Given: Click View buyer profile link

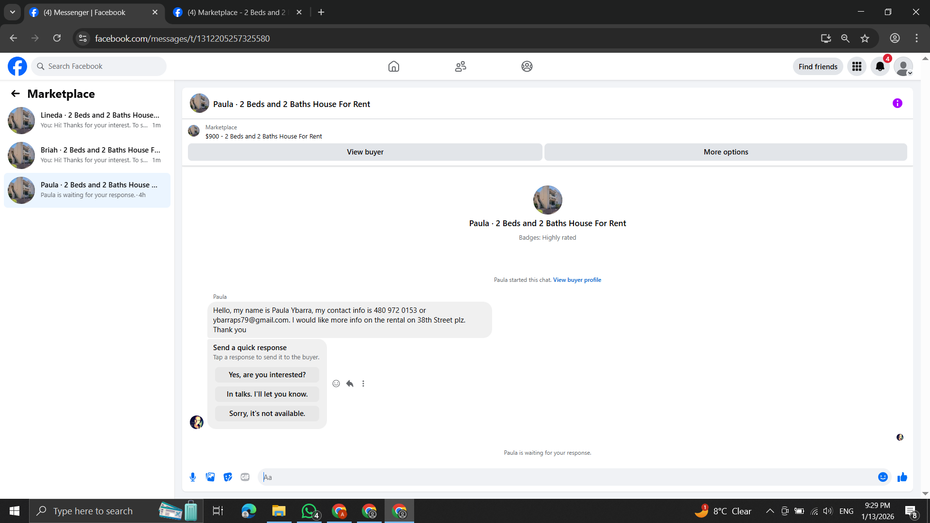Looking at the screenshot, I should (x=577, y=280).
